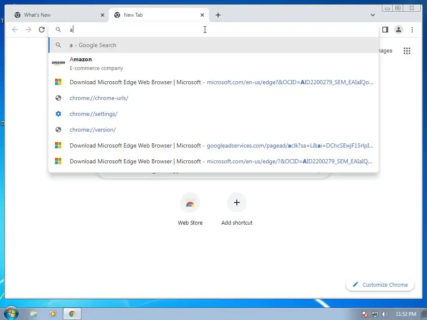This screenshot has width=427, height=320.
Task: Click the Add shortcut plus tile
Action: click(237, 202)
